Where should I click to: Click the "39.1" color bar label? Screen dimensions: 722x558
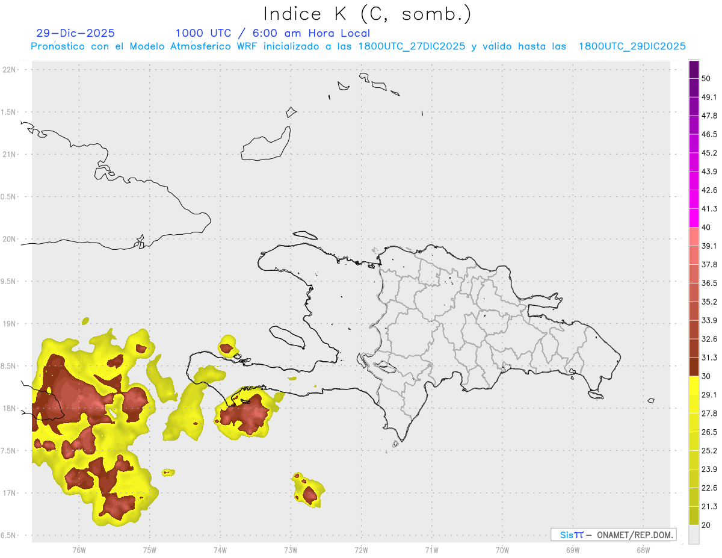click(709, 246)
